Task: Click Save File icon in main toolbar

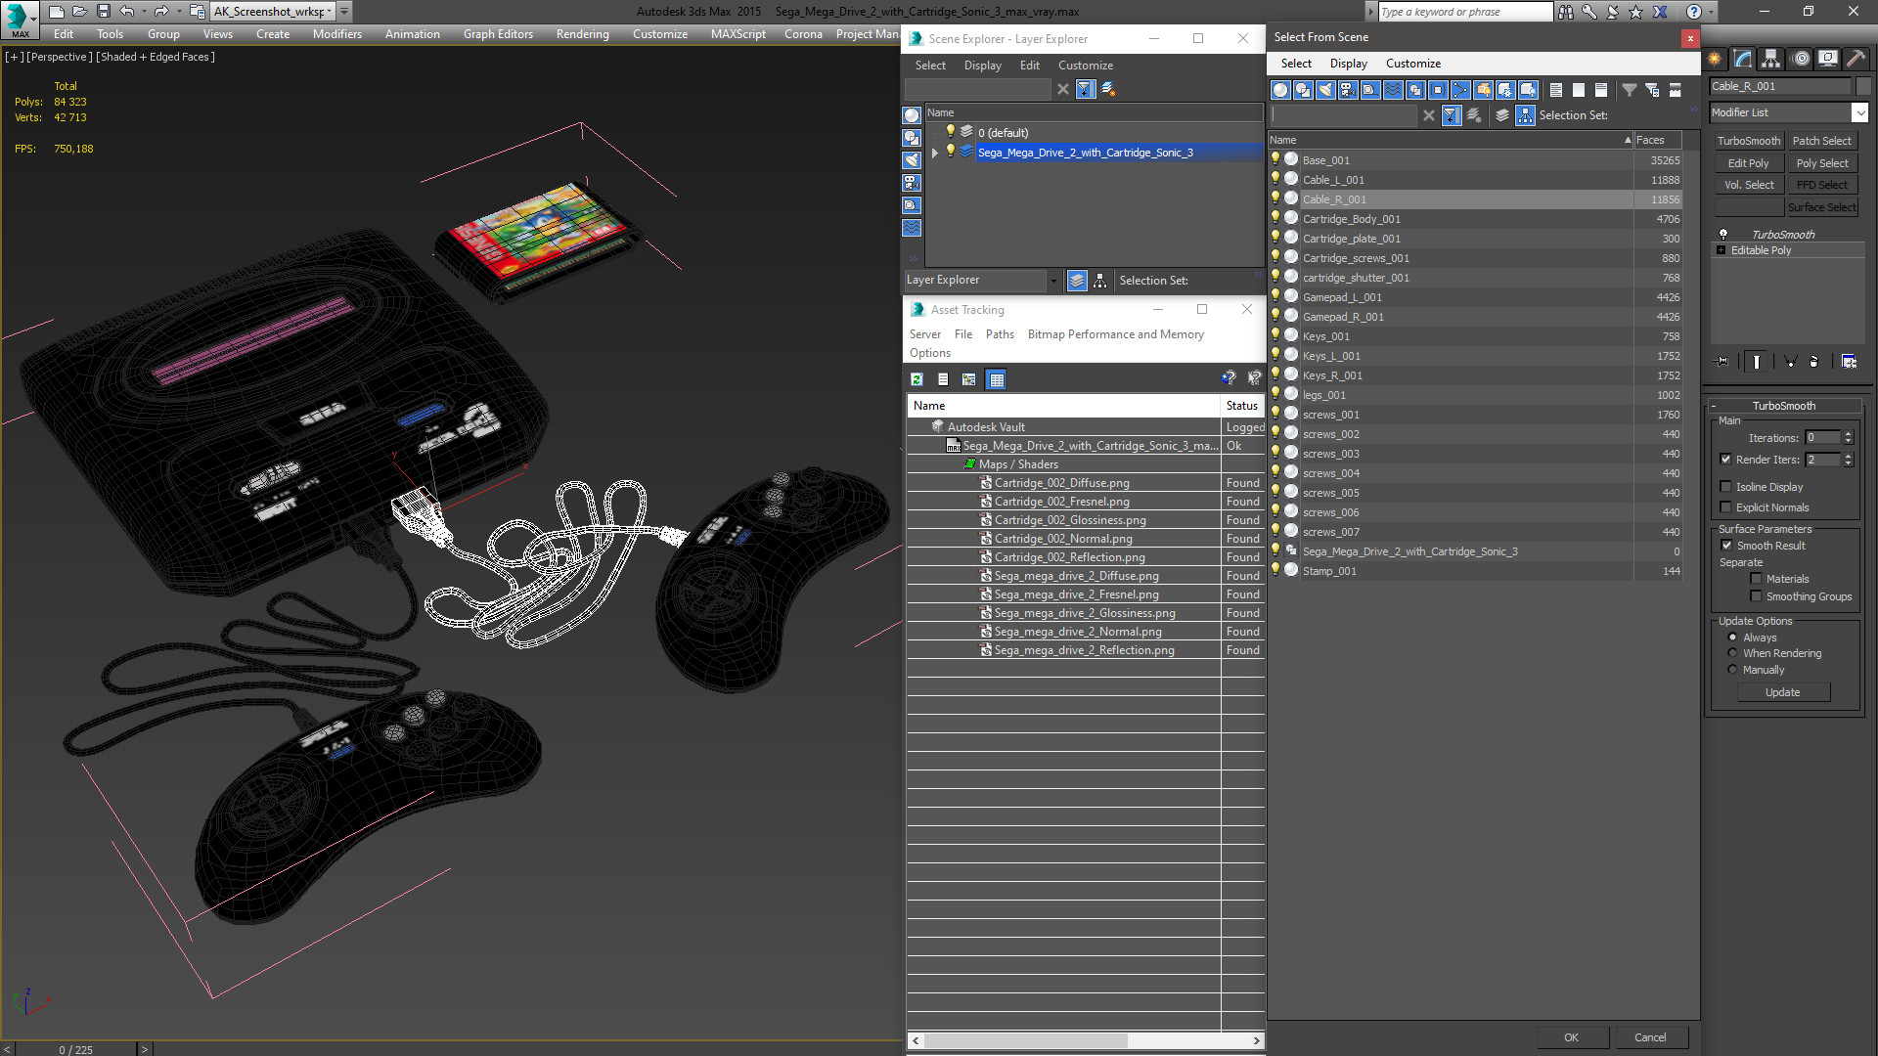Action: pos(104,12)
